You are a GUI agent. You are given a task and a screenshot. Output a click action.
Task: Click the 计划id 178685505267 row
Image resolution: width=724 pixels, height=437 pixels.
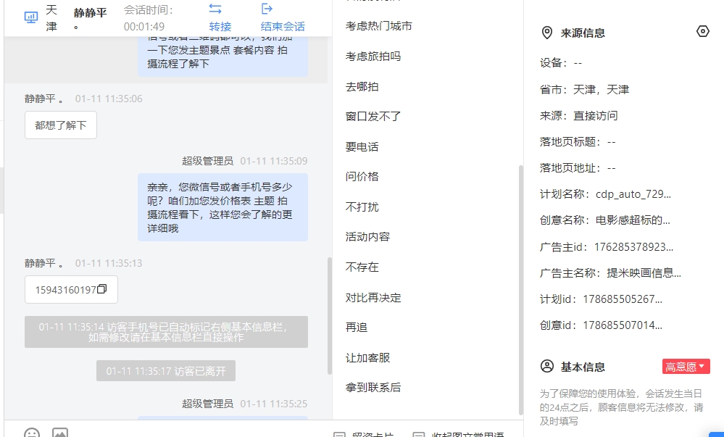click(x=602, y=299)
